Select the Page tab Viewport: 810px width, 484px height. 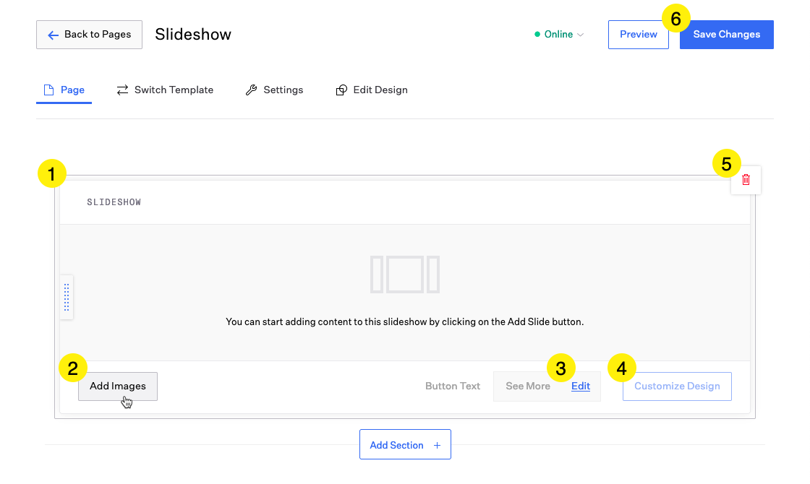click(64, 90)
